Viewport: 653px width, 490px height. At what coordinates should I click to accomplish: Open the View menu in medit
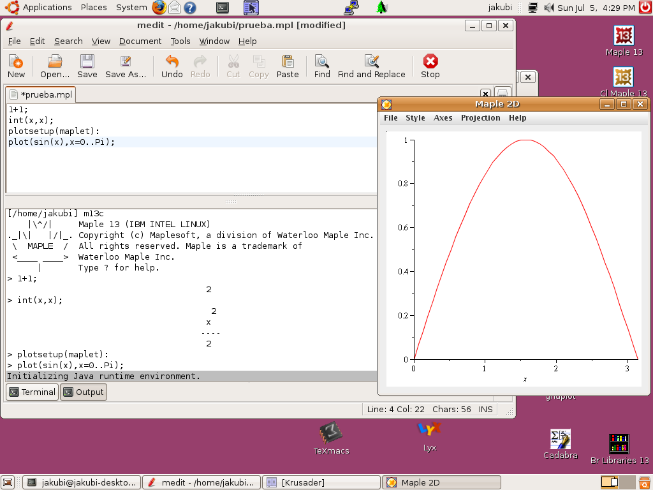coord(101,41)
